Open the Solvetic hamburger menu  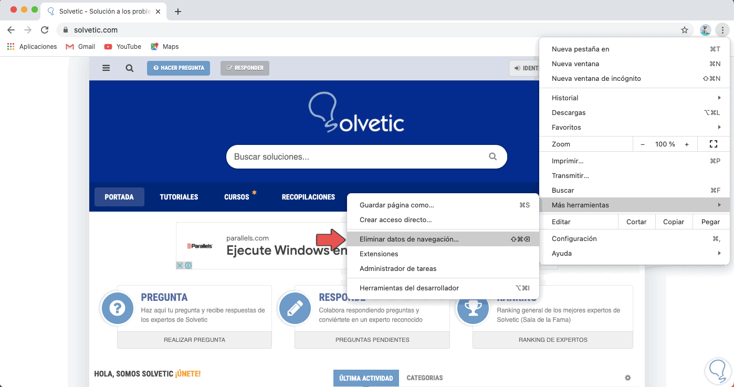coord(106,68)
